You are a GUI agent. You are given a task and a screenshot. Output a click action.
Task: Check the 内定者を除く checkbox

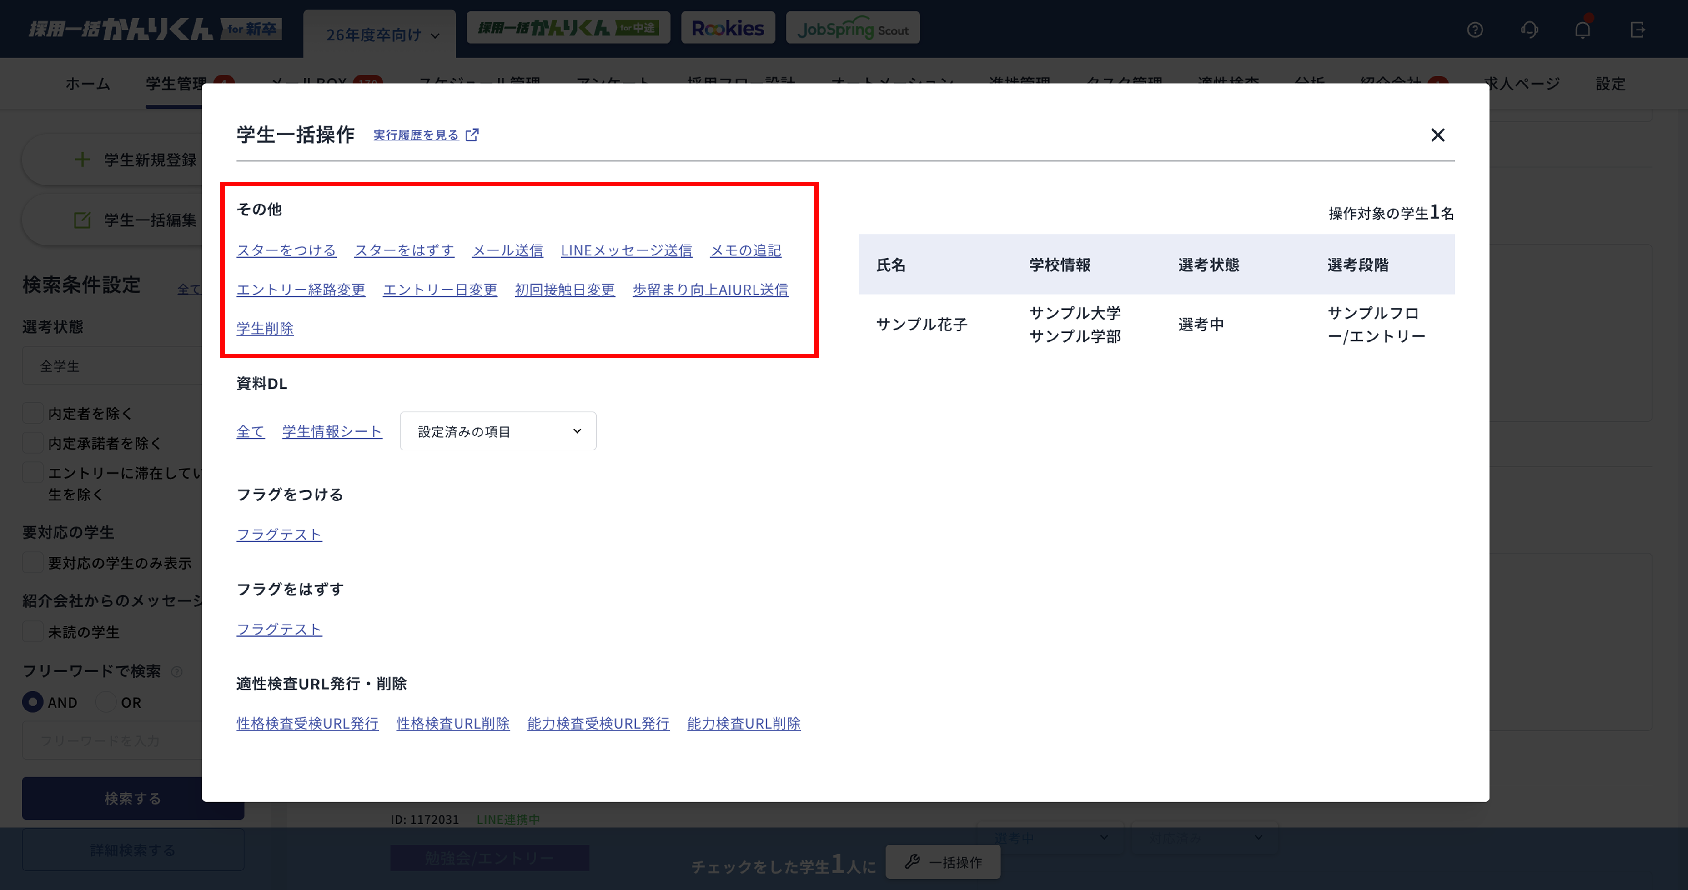click(x=33, y=413)
